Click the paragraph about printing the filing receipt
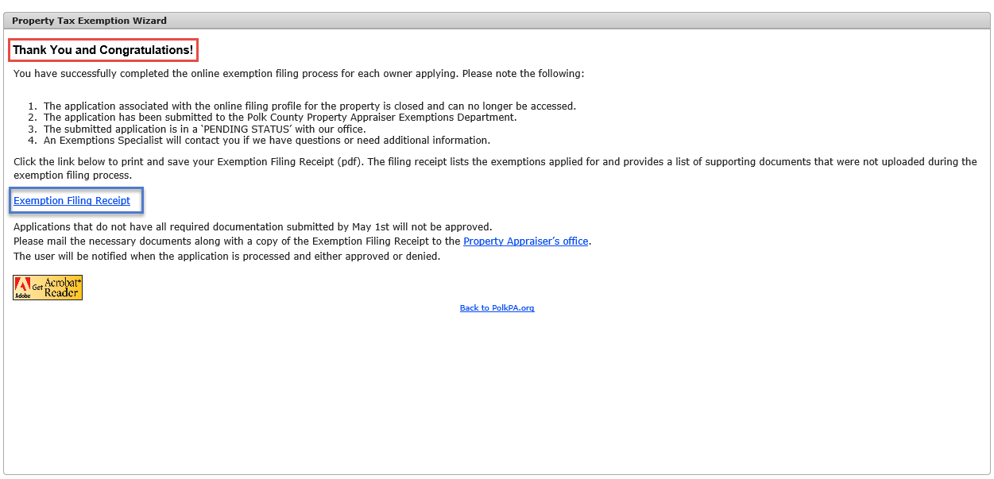The image size is (994, 479). point(495,168)
